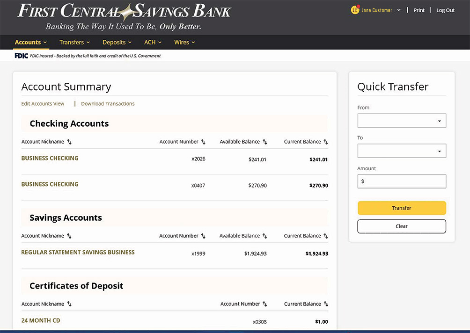The width and height of the screenshot is (470, 333).
Task: Open the Quick Transfer To dropdown
Action: pyautogui.click(x=402, y=151)
